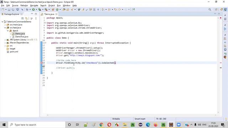The width and height of the screenshot is (228, 128).
Task: Open dropdown next to New Java Class icon
Action: tap(60, 10)
